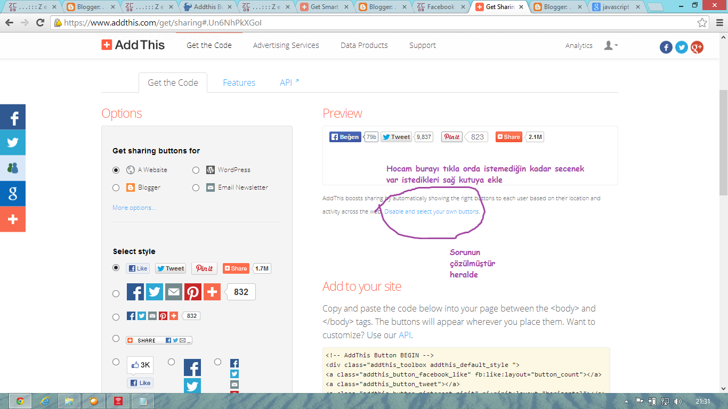
Task: Select the small vertical icons style radio
Action: (217, 362)
